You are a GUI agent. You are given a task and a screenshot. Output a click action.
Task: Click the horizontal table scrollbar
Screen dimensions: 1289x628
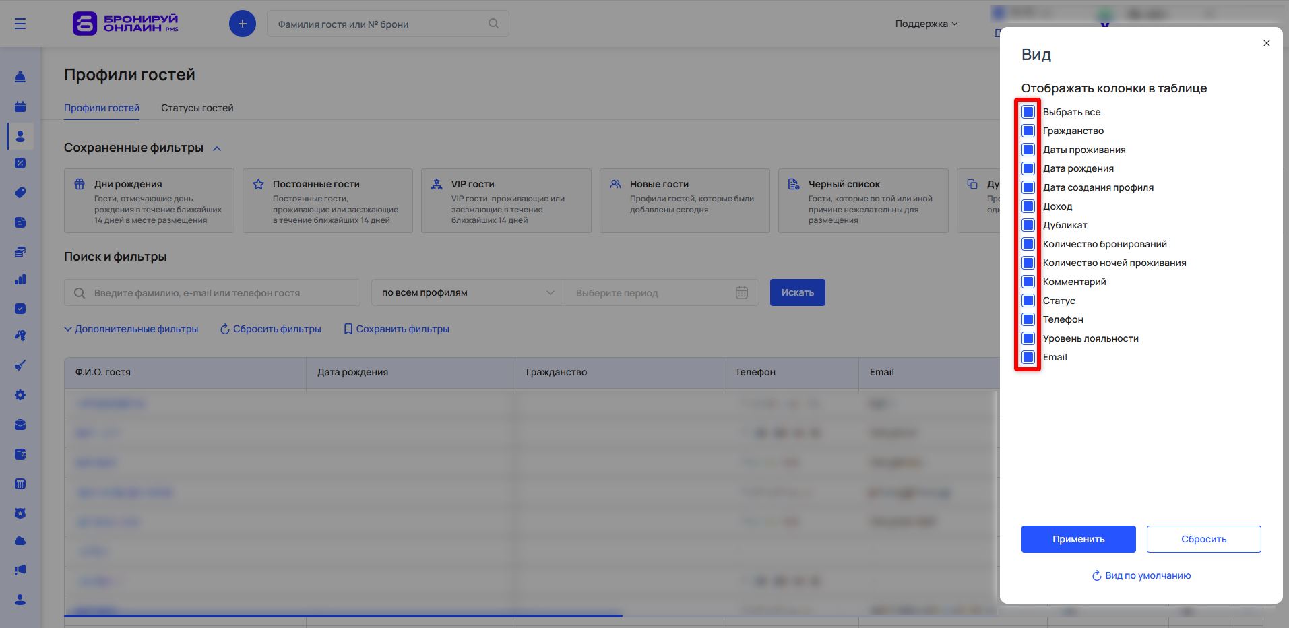click(x=343, y=615)
